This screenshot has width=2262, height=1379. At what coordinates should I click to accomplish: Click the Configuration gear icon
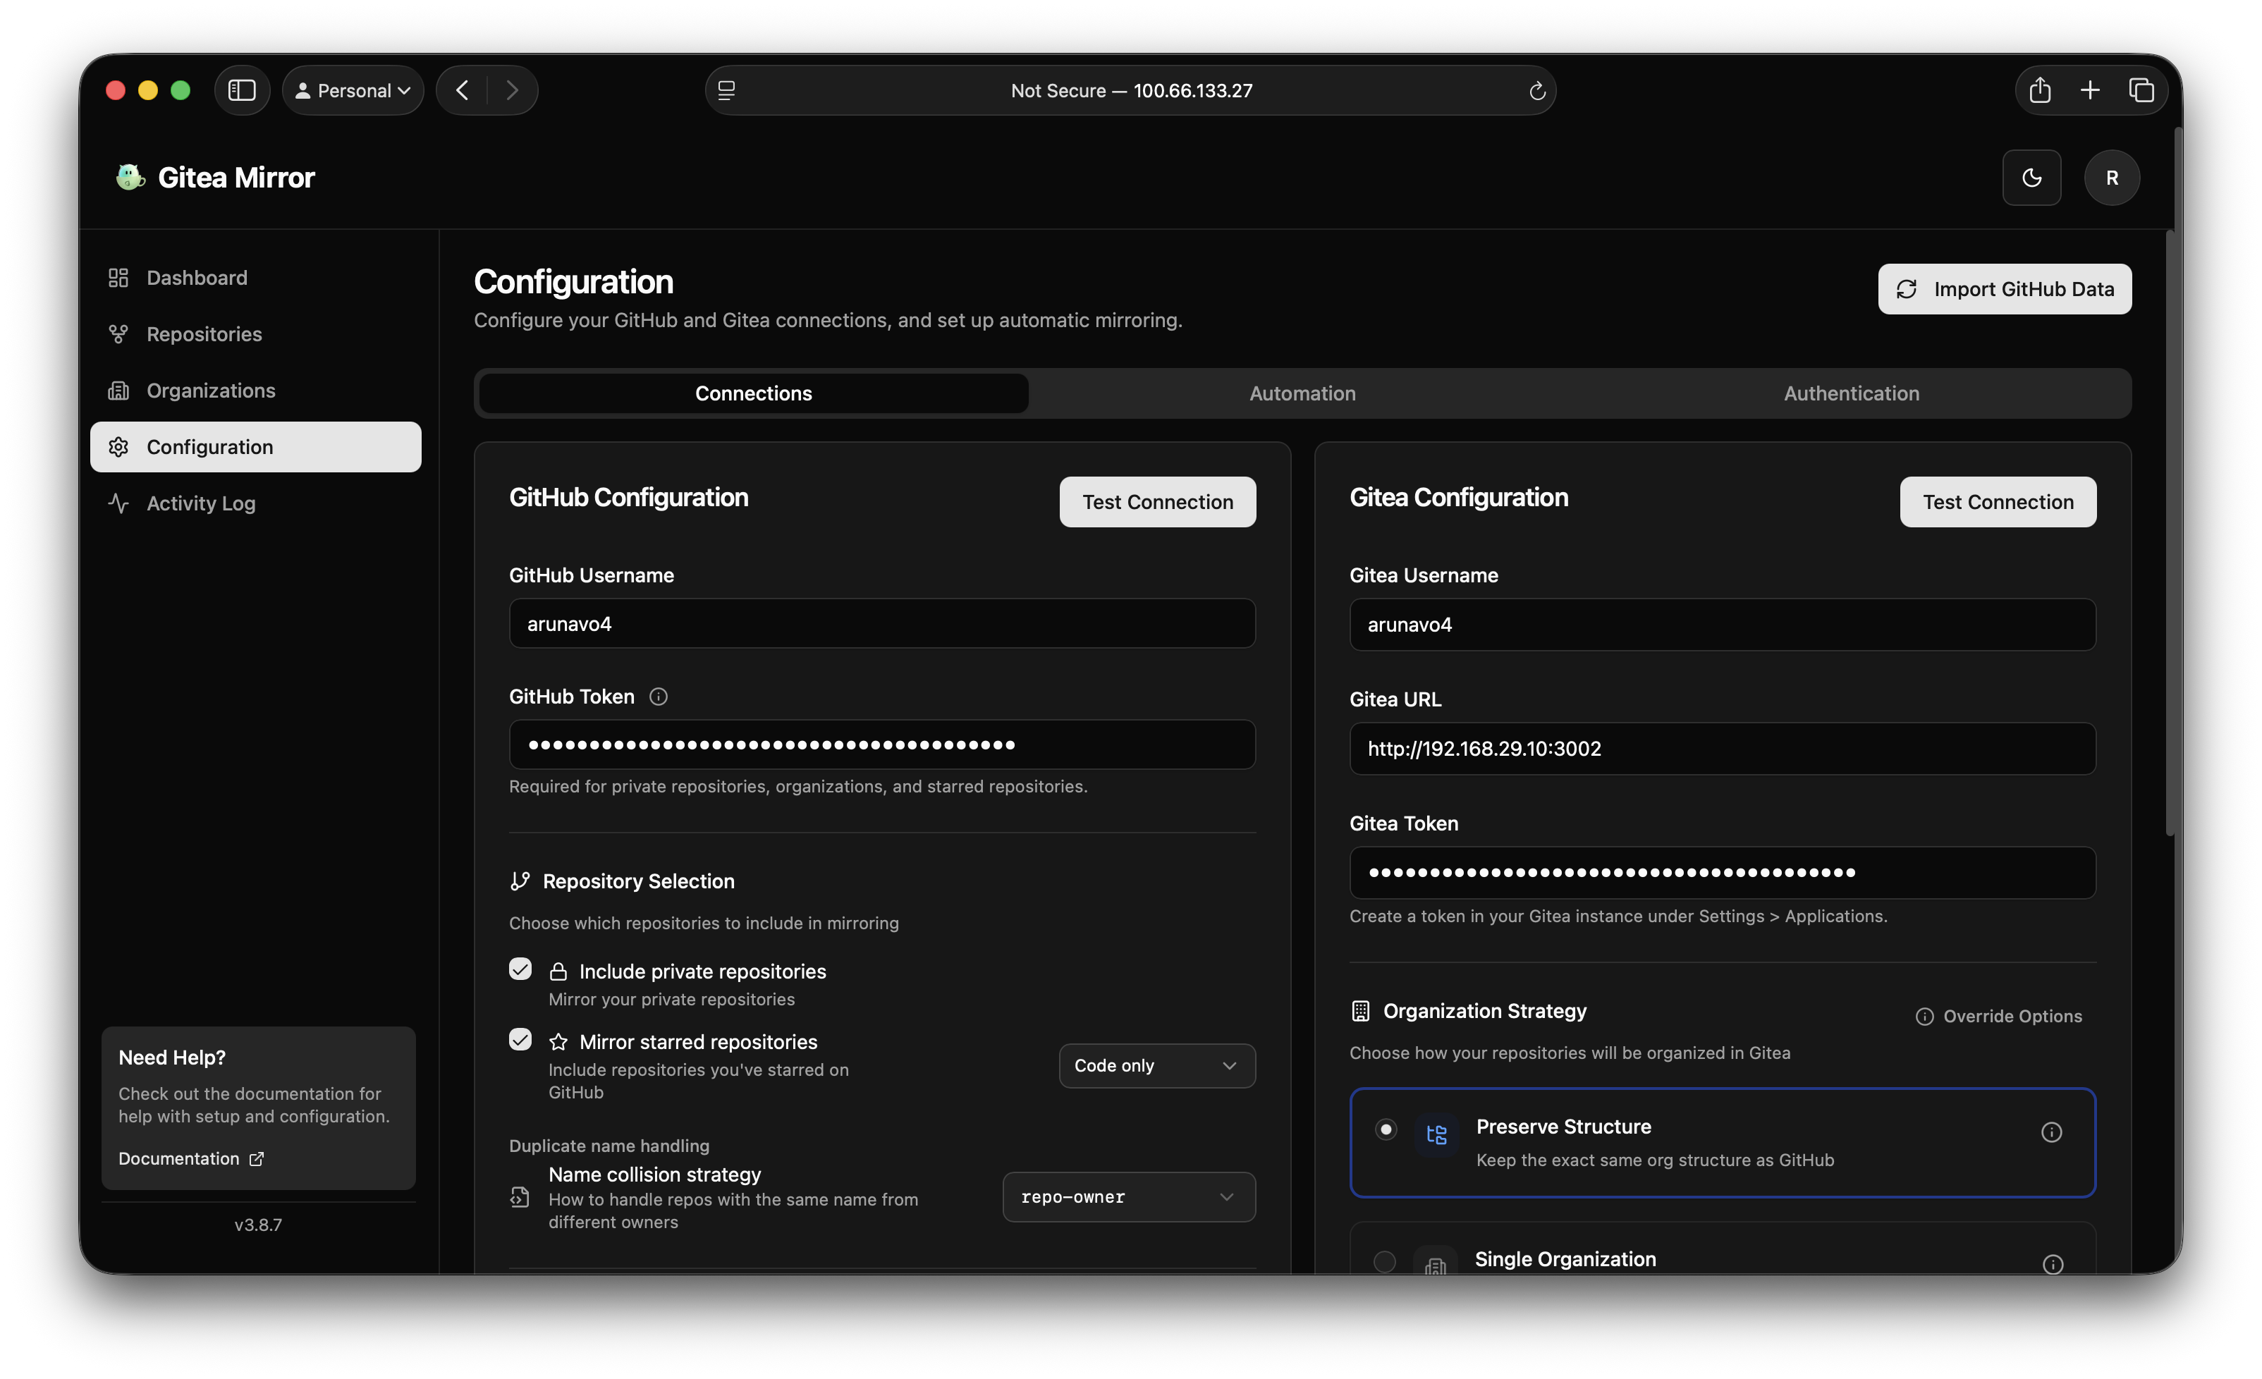click(x=119, y=447)
